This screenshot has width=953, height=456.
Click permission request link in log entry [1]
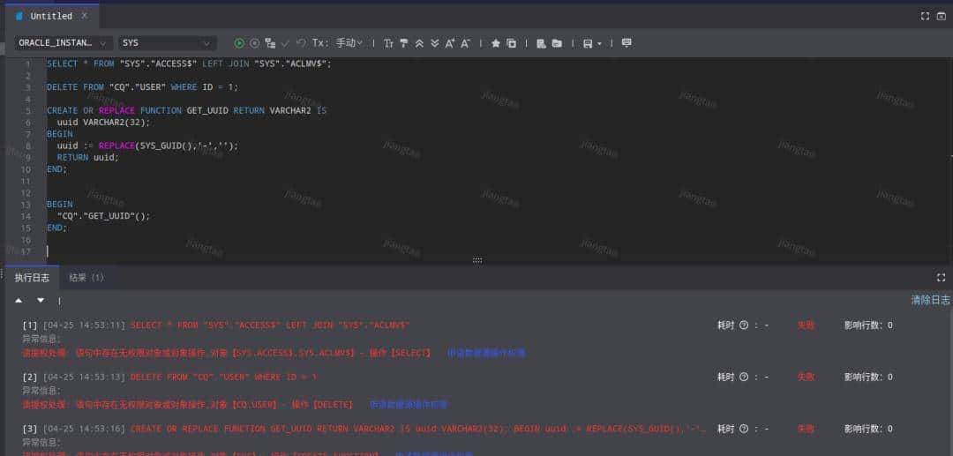tap(486, 353)
